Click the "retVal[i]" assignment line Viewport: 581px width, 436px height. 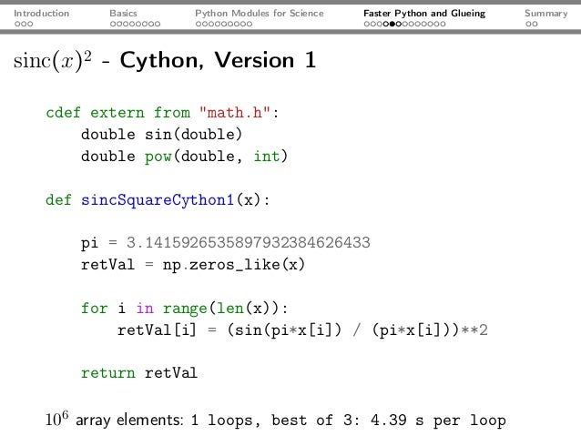[x=302, y=330]
